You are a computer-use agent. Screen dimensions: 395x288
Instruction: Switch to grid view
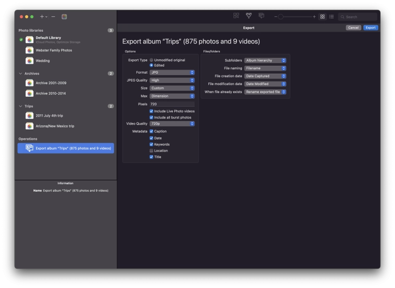click(x=322, y=17)
